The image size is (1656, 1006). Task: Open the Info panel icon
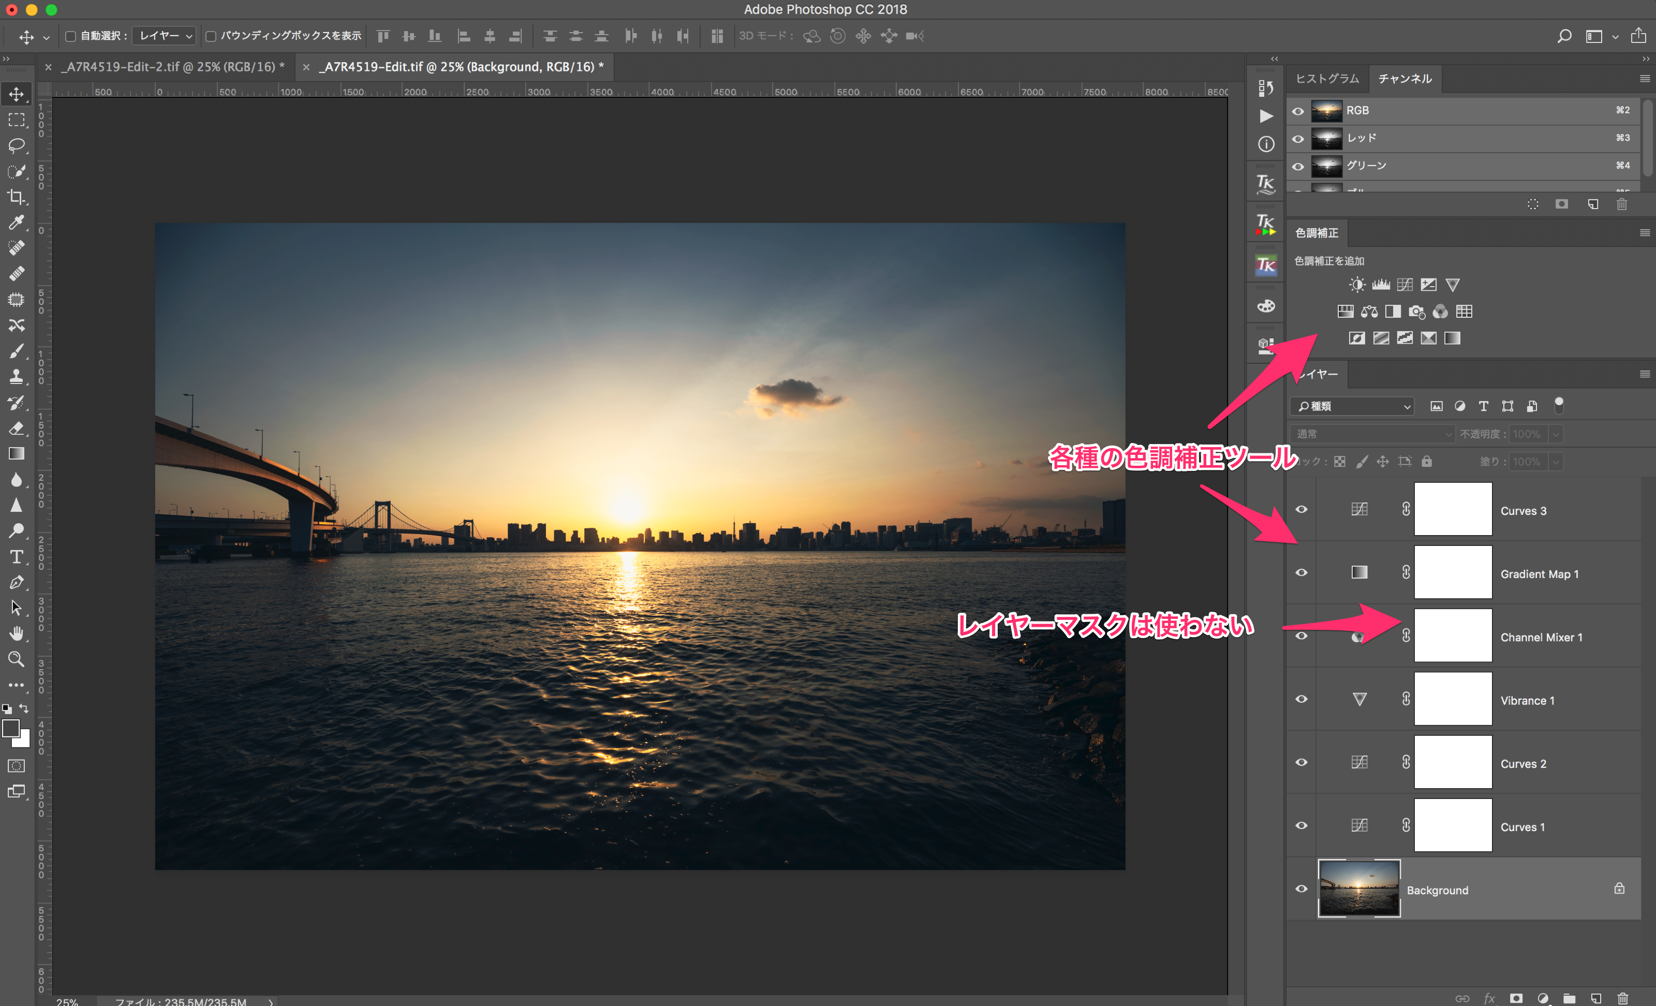tap(1266, 144)
